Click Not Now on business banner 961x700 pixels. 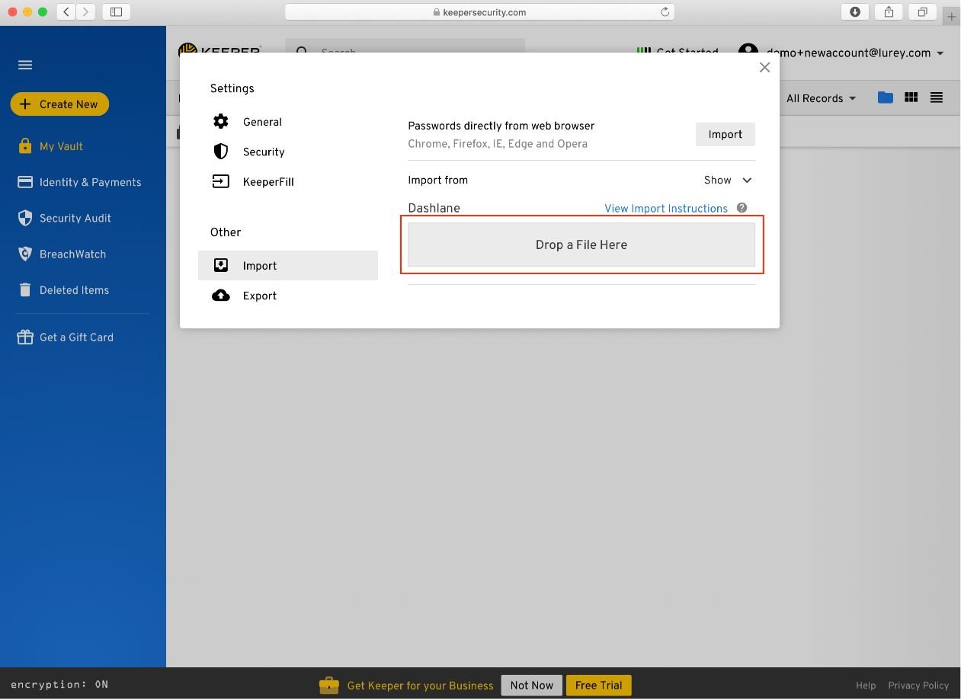pyautogui.click(x=532, y=686)
